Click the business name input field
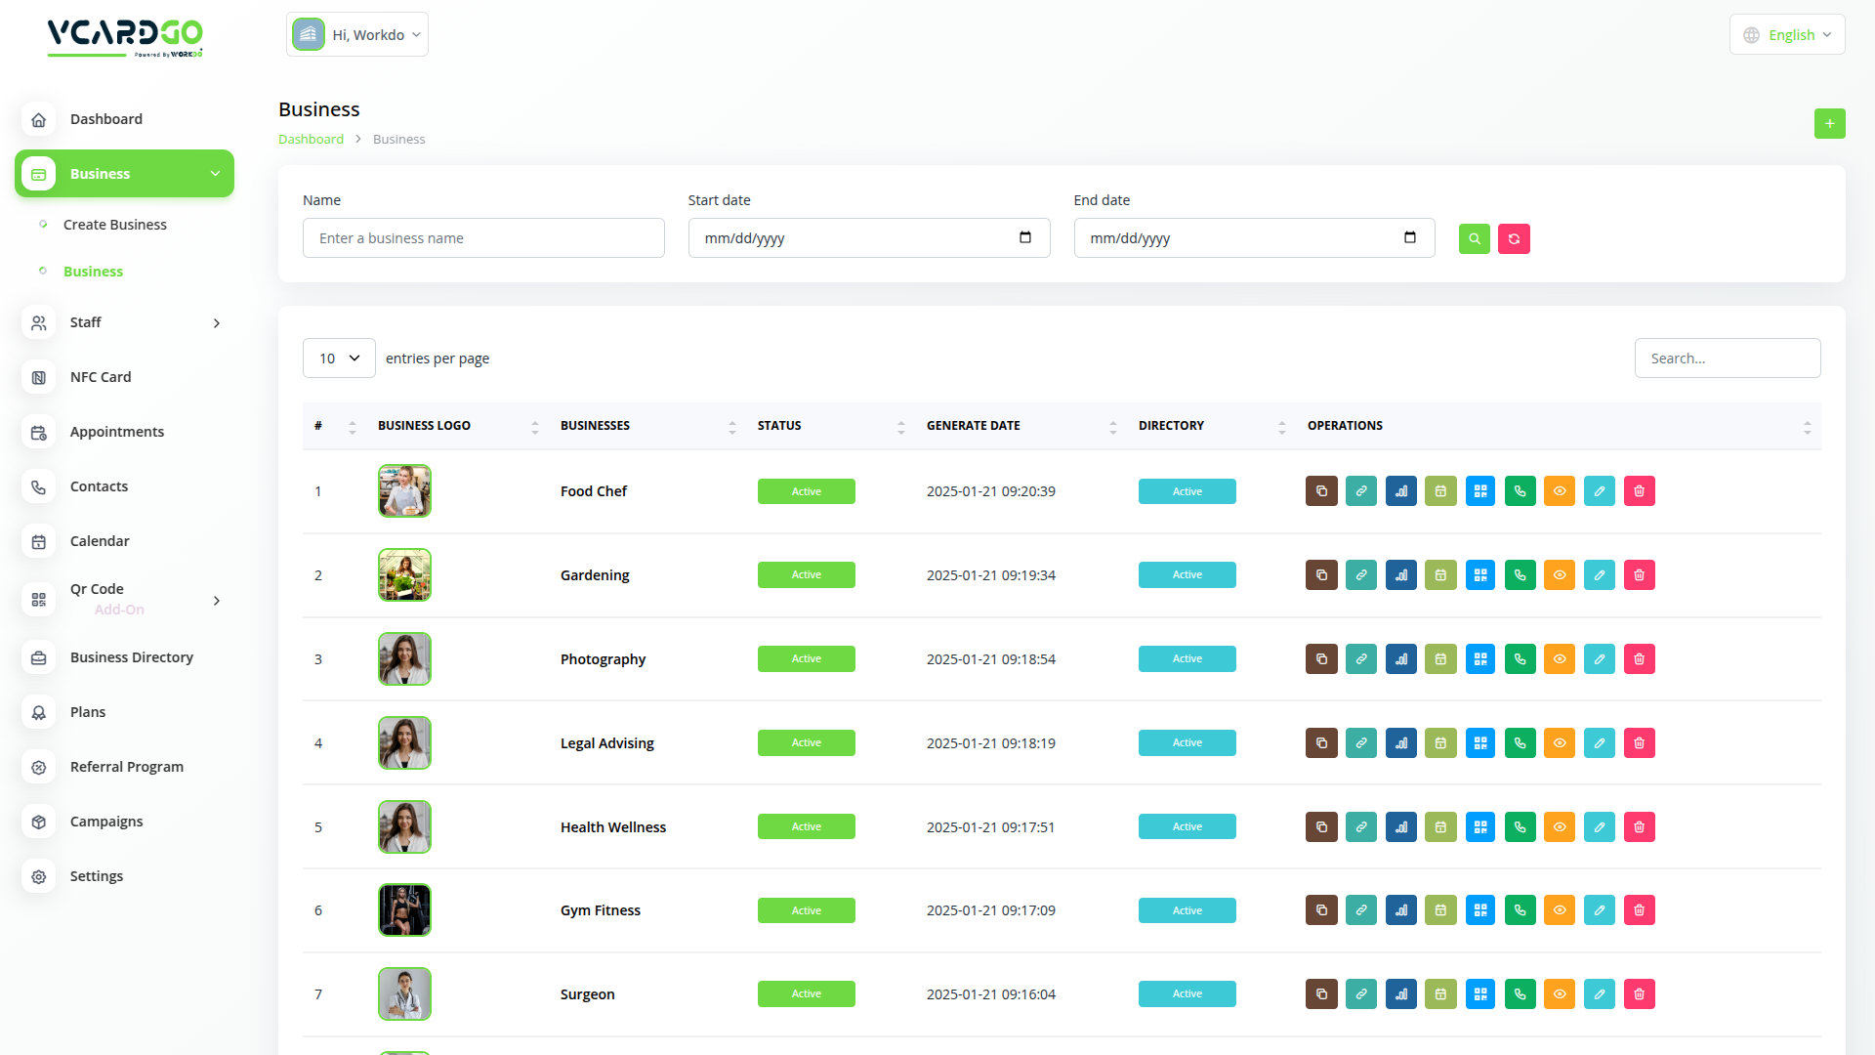 click(483, 238)
